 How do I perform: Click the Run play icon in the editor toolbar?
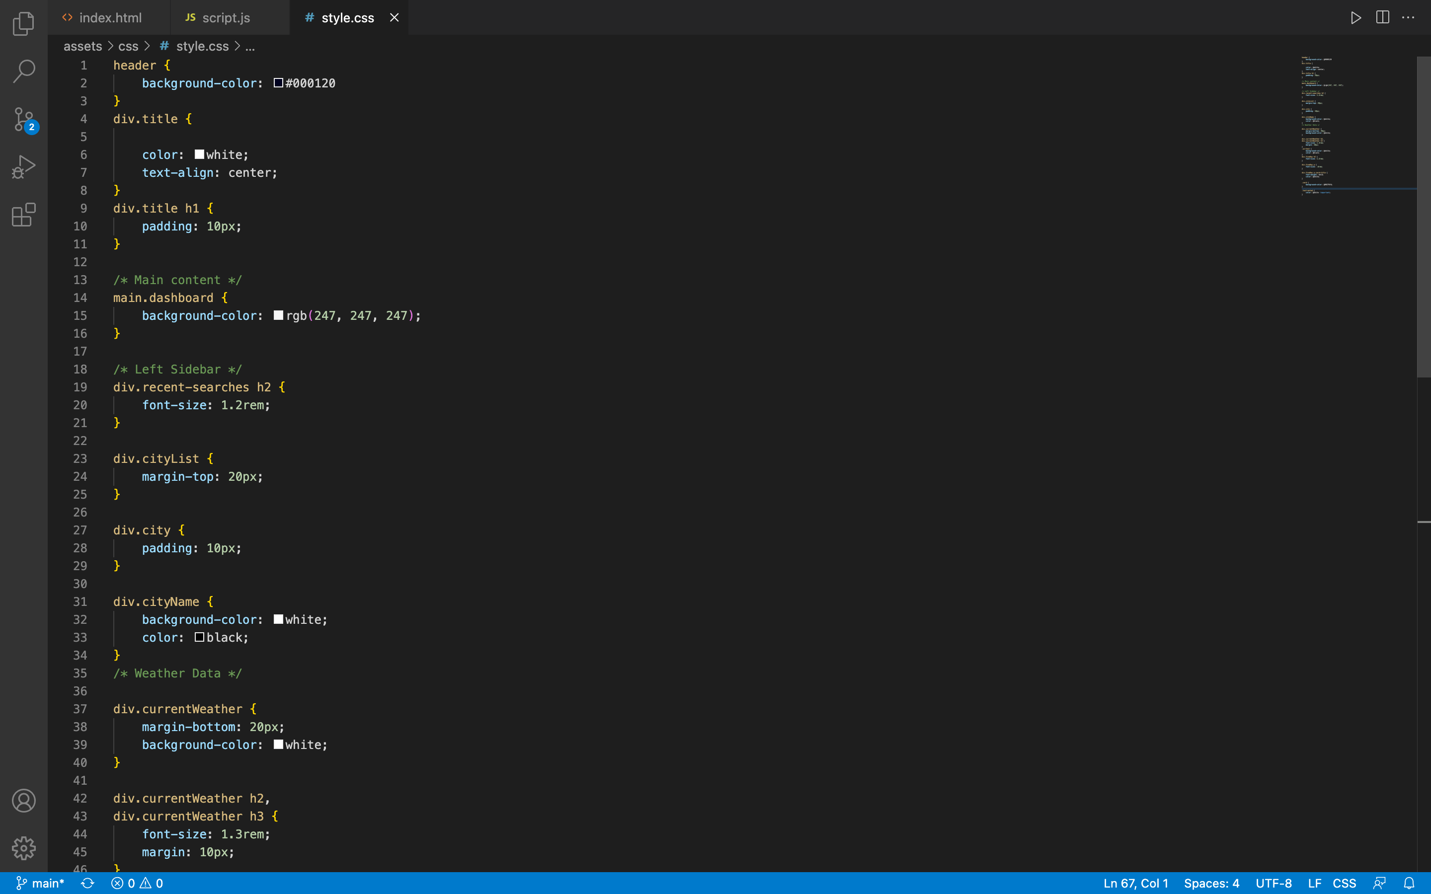click(x=1356, y=18)
